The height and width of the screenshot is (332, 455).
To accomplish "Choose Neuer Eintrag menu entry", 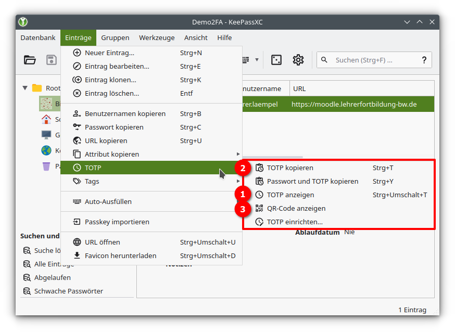I will (x=109, y=53).
